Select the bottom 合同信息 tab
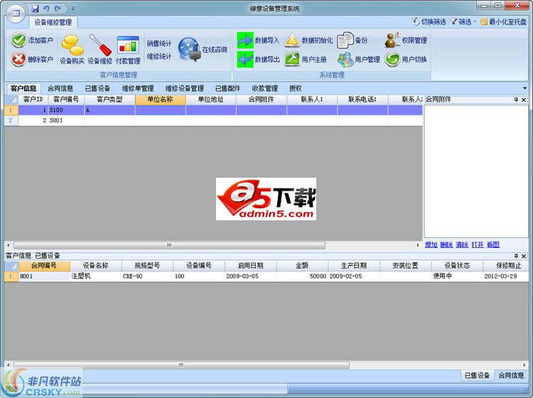Viewport: 533px width, 398px height. [511, 375]
